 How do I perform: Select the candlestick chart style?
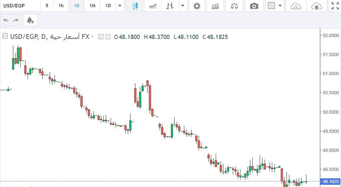(x=135, y=6)
